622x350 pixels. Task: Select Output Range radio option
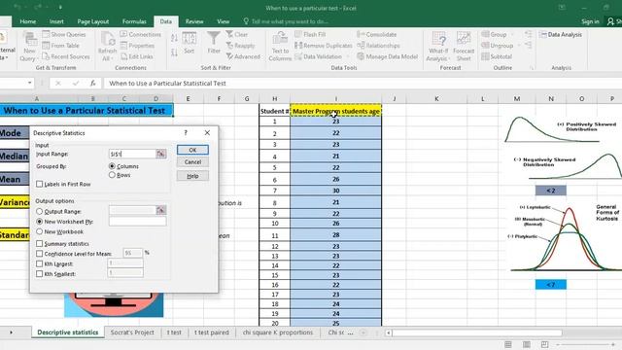pos(39,212)
